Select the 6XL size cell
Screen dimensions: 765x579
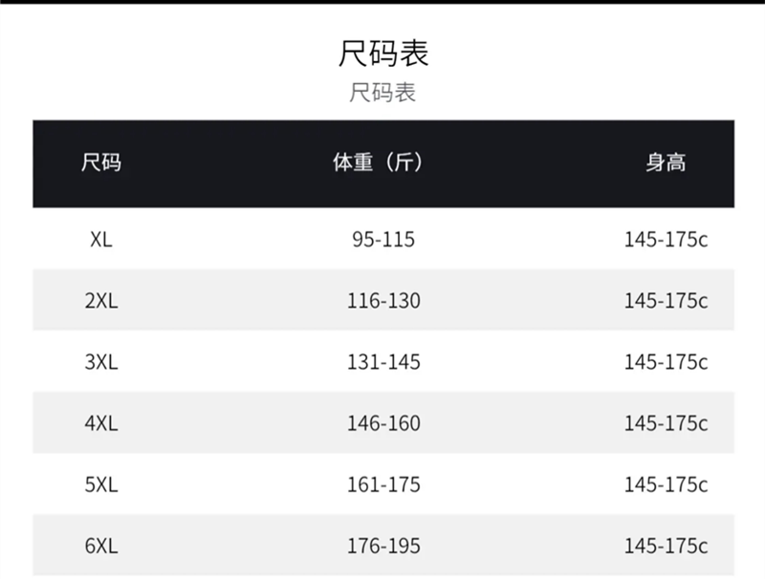101,546
